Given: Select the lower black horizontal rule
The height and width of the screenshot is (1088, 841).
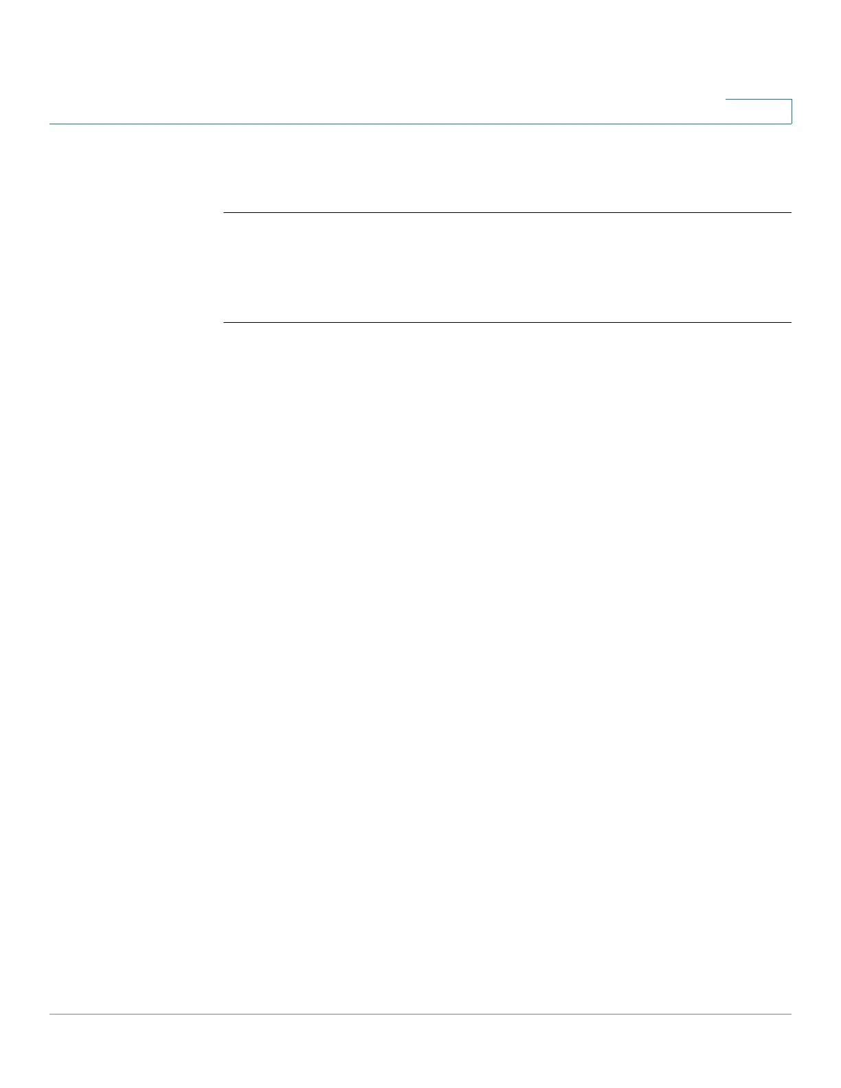Looking at the screenshot, I should 507,322.
